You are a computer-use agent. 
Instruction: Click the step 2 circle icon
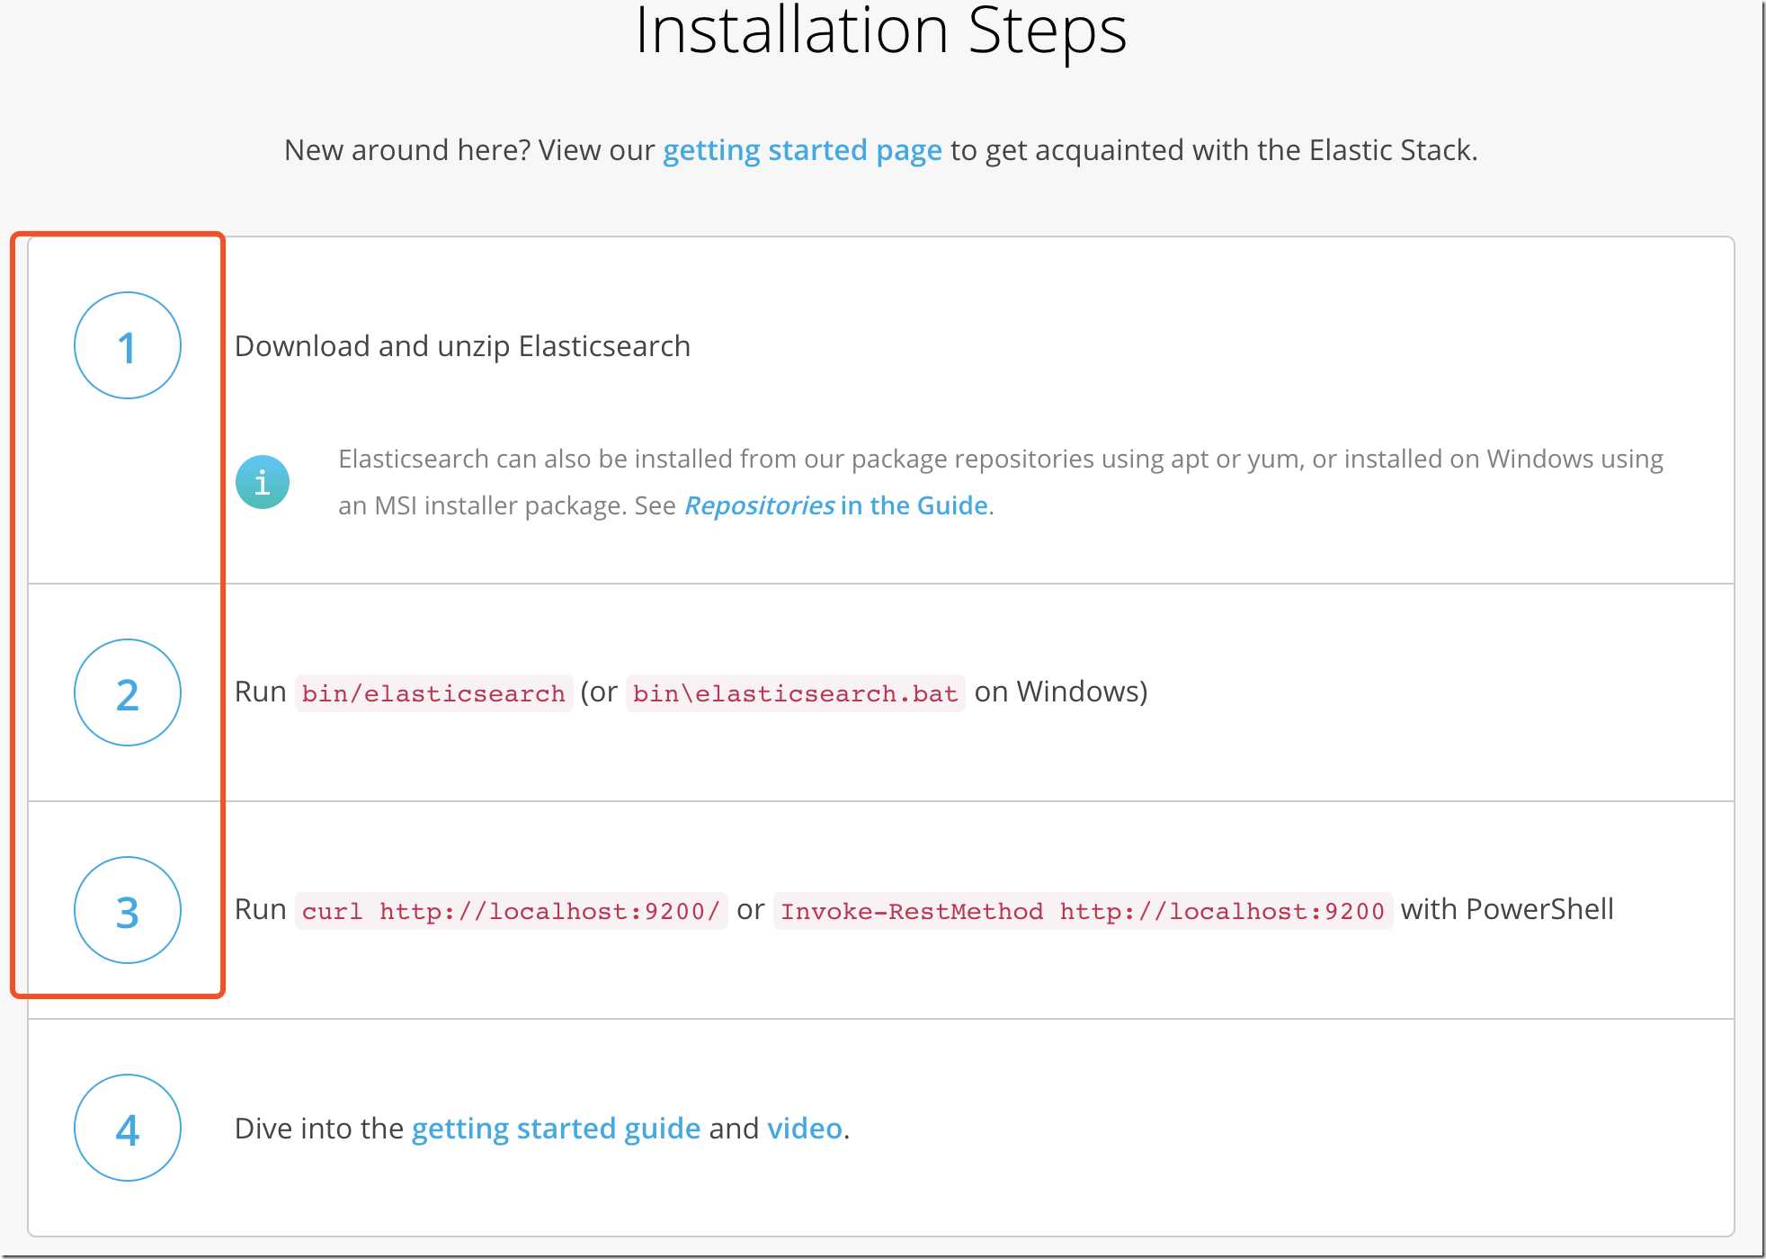(128, 692)
